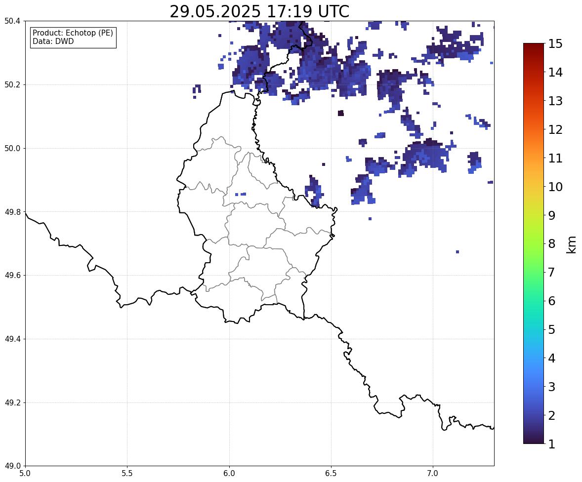
Task: Click the colorbar tick label 15
Action: pyautogui.click(x=555, y=44)
